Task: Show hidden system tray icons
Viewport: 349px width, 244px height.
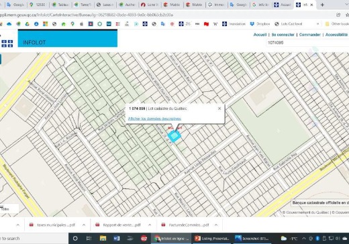Action: tap(304, 239)
